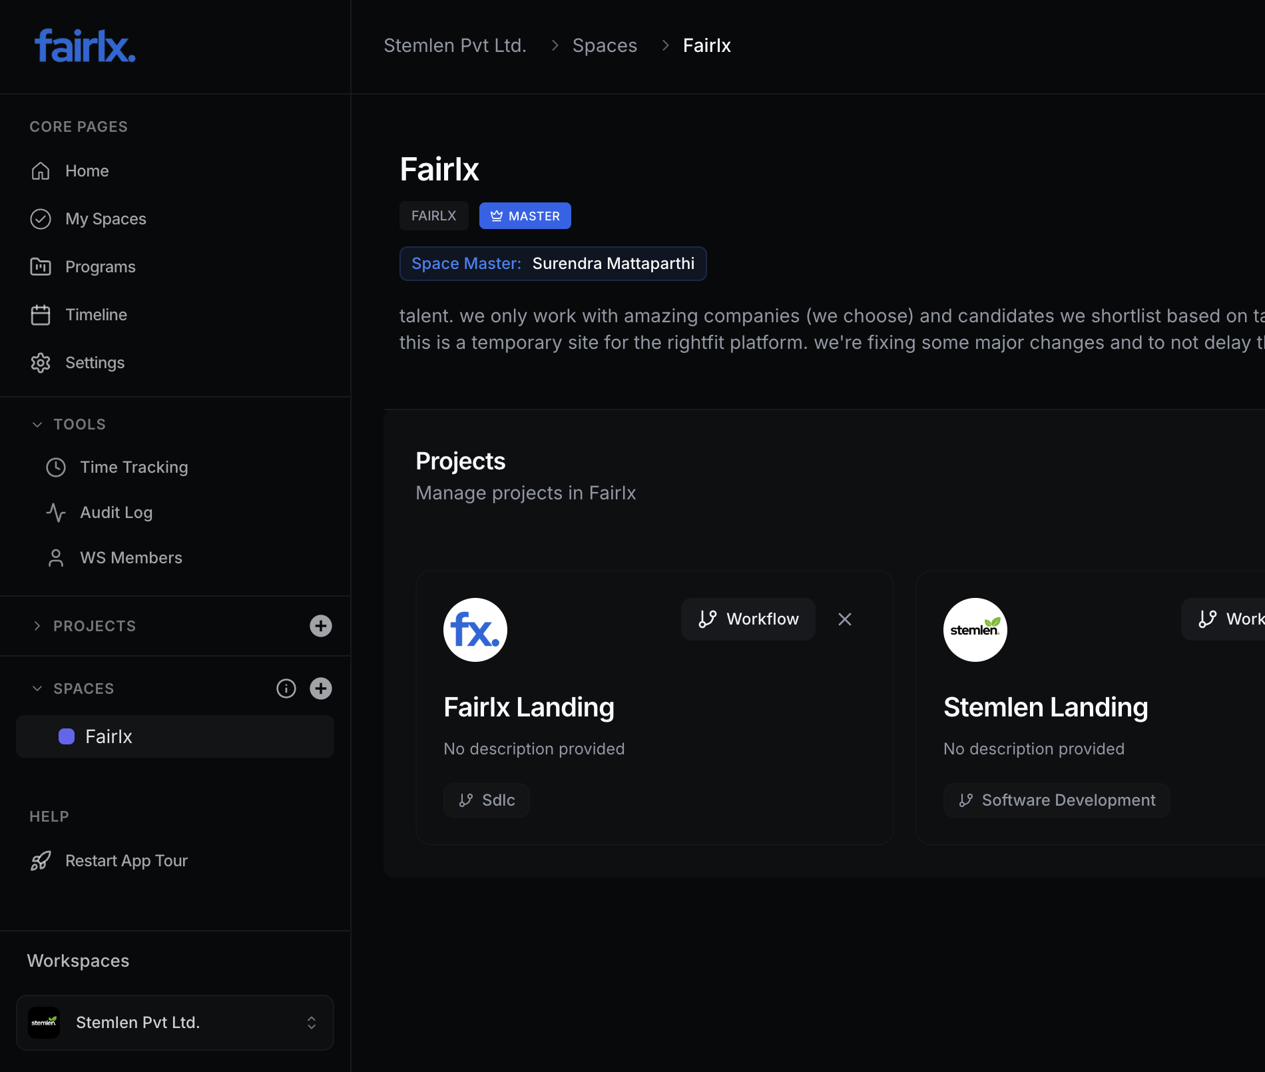The image size is (1265, 1072).
Task: Click the Timeline calendar icon
Action: coord(41,315)
